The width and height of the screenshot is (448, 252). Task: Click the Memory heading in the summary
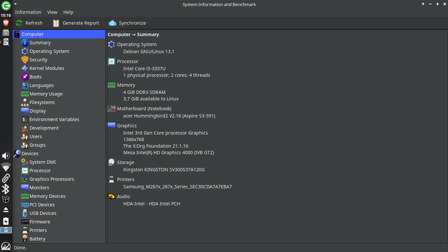(x=126, y=85)
